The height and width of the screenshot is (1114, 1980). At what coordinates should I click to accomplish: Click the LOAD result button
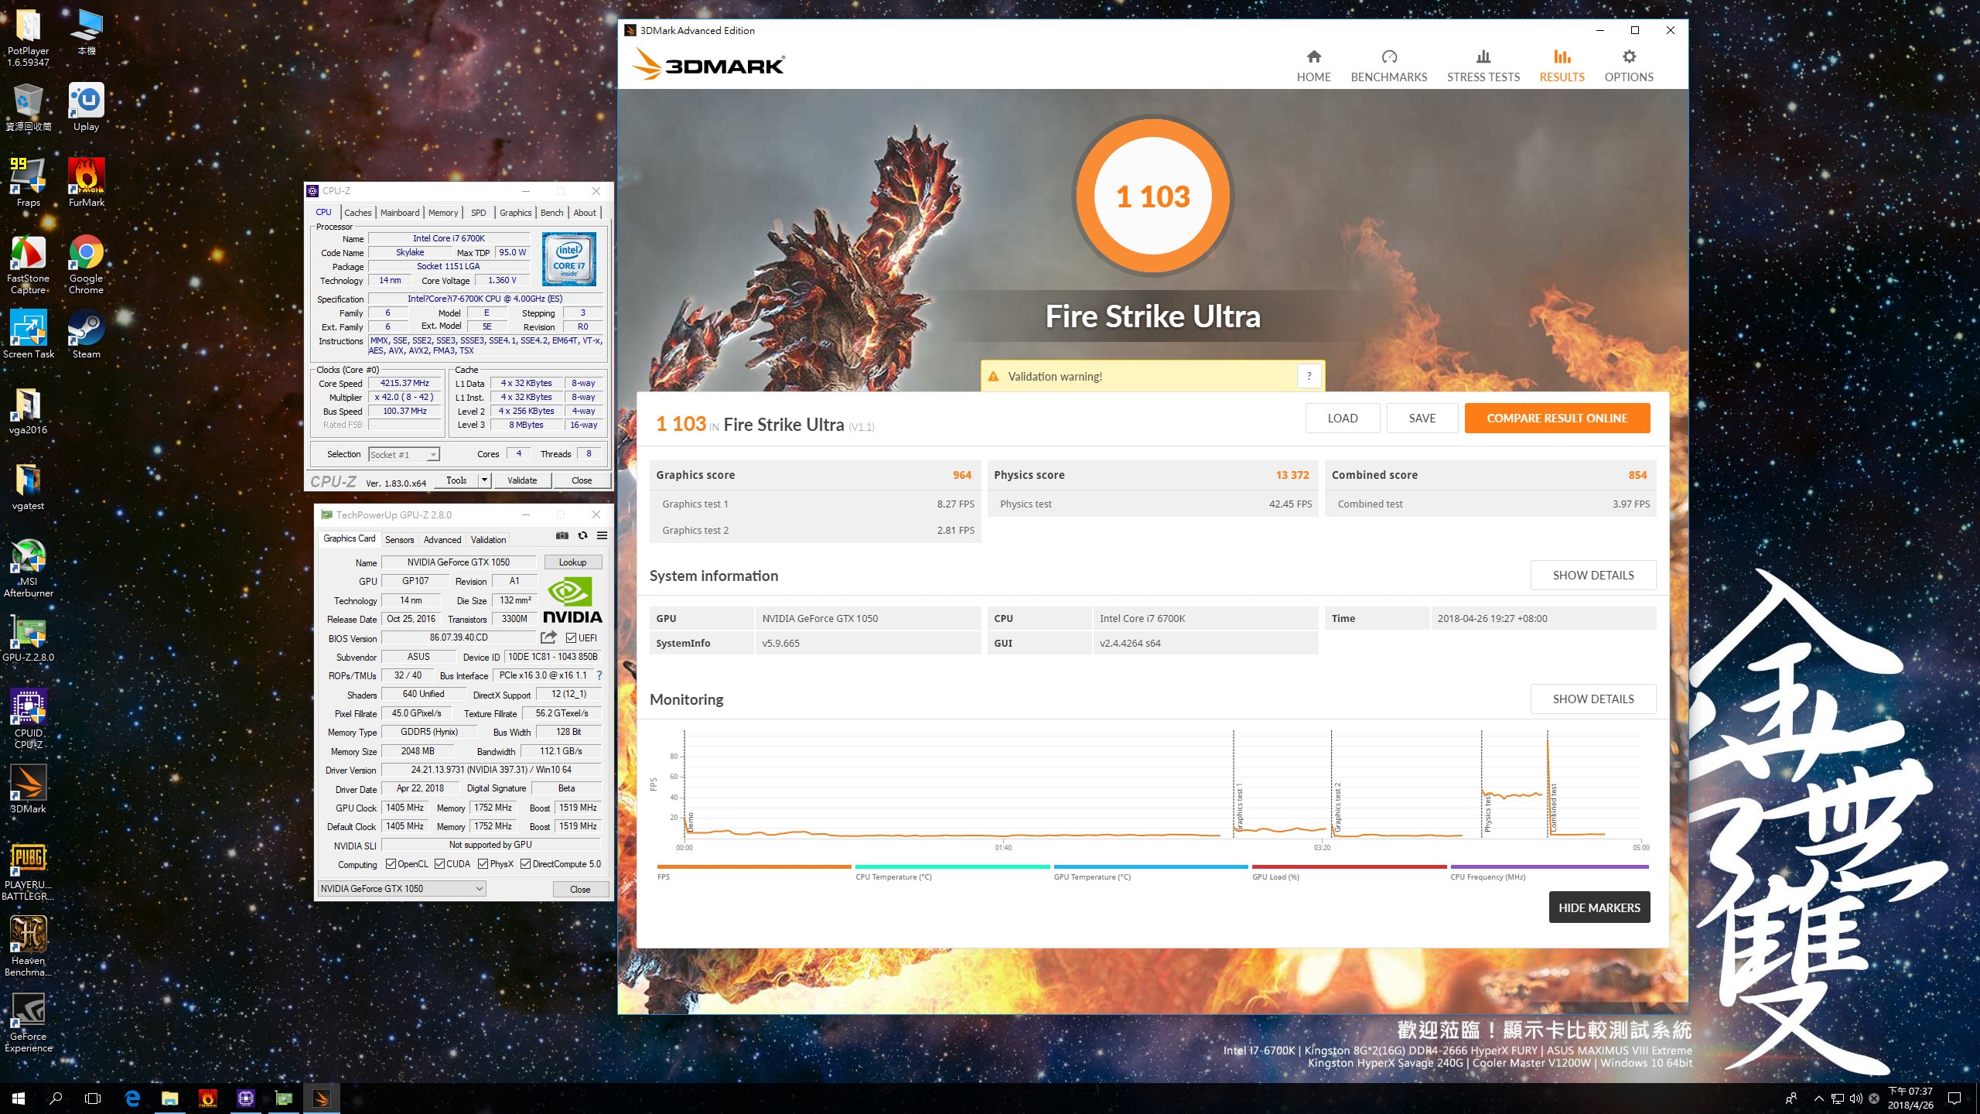click(x=1343, y=418)
